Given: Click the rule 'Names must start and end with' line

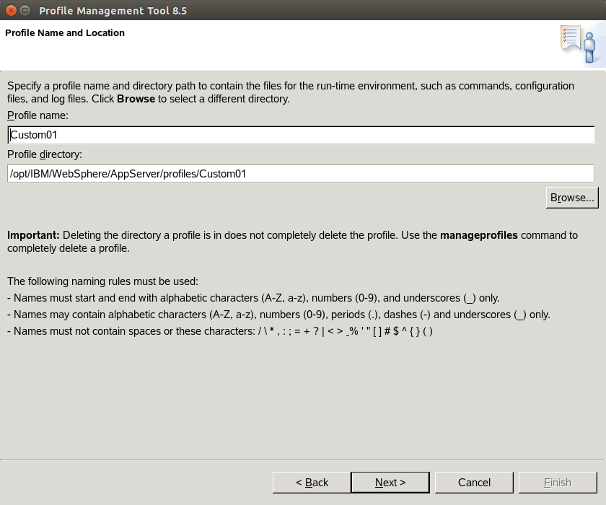Looking at the screenshot, I should pos(253,298).
